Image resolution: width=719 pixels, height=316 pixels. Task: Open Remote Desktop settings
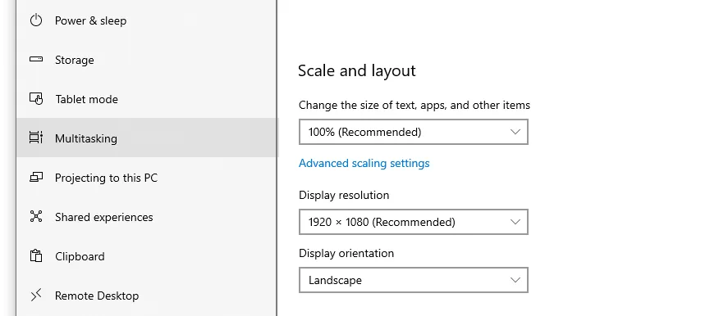[146, 296]
